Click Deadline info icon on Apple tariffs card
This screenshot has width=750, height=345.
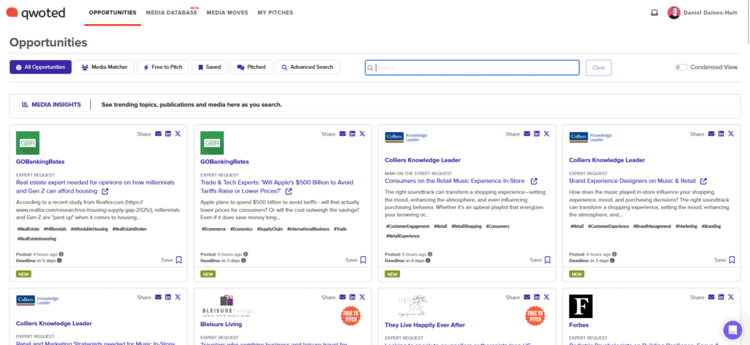click(x=243, y=261)
